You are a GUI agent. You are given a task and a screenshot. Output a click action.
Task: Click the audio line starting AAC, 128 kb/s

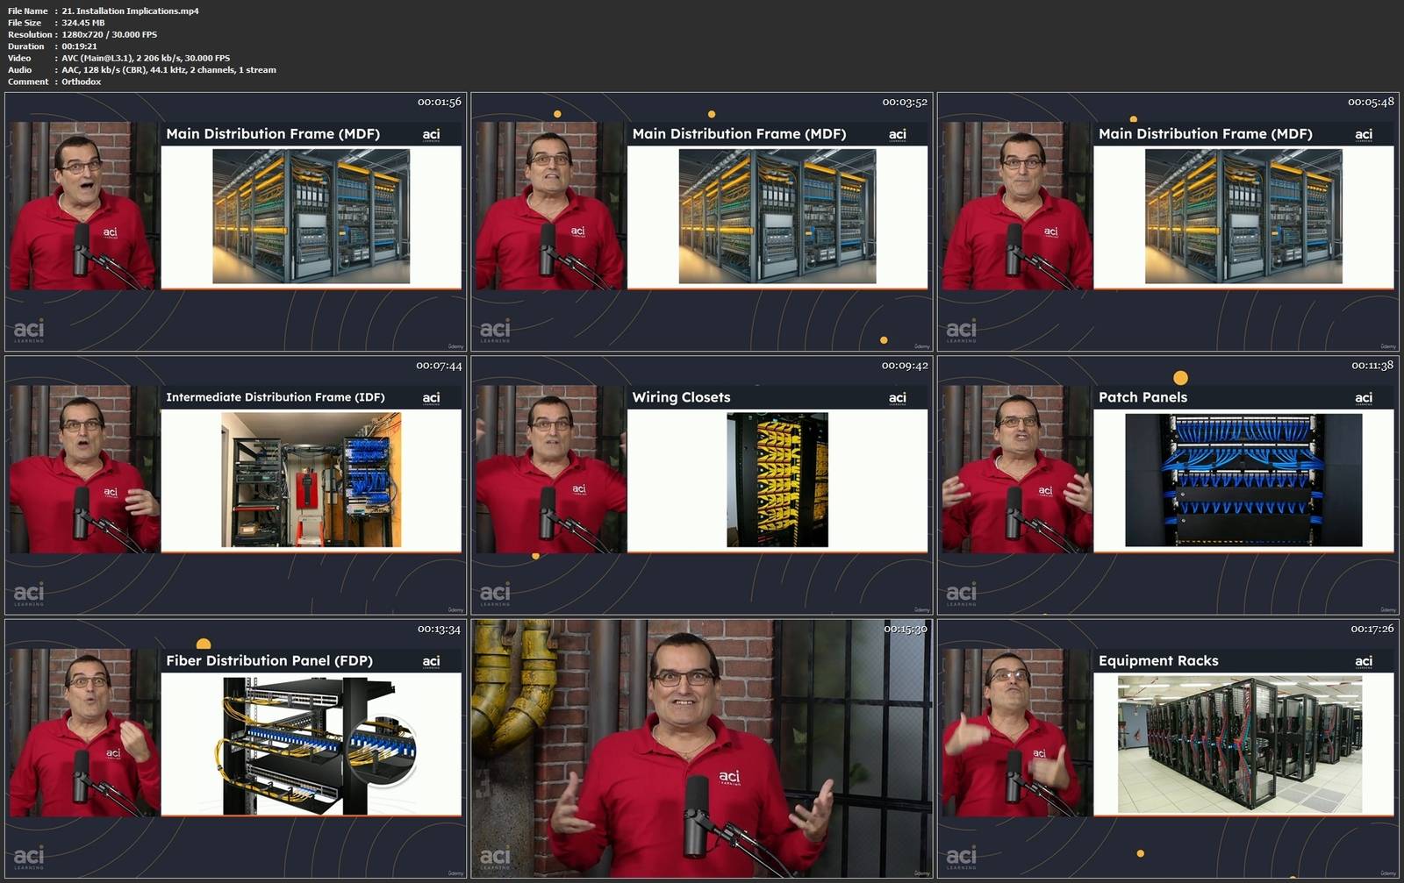click(x=168, y=69)
